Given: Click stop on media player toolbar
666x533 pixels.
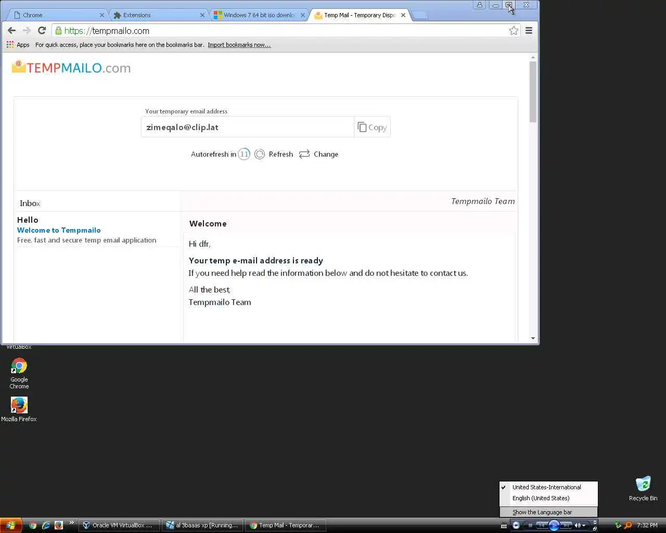Looking at the screenshot, I should pyautogui.click(x=530, y=525).
